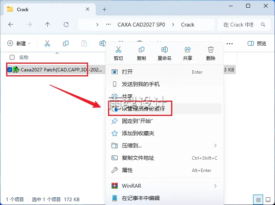Choose 在记事本中编辑 menu entry
The height and width of the screenshot is (205, 275).
click(165, 198)
